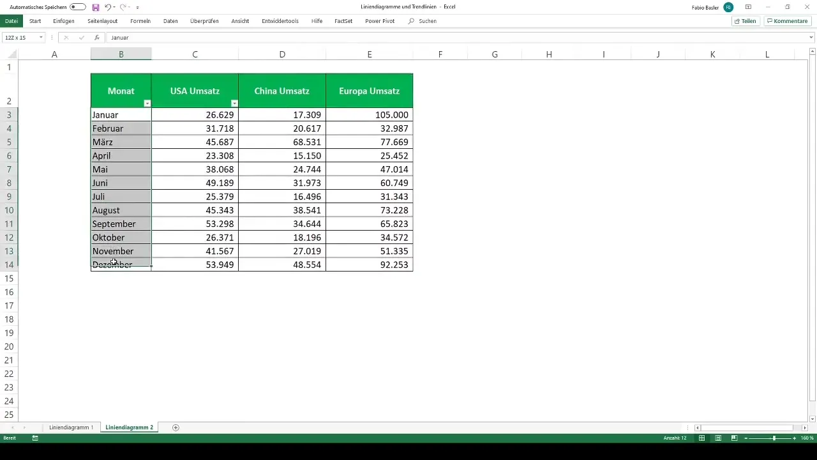This screenshot has width=817, height=460.
Task: Click horizontal scrollbar right arrow
Action: point(805,427)
